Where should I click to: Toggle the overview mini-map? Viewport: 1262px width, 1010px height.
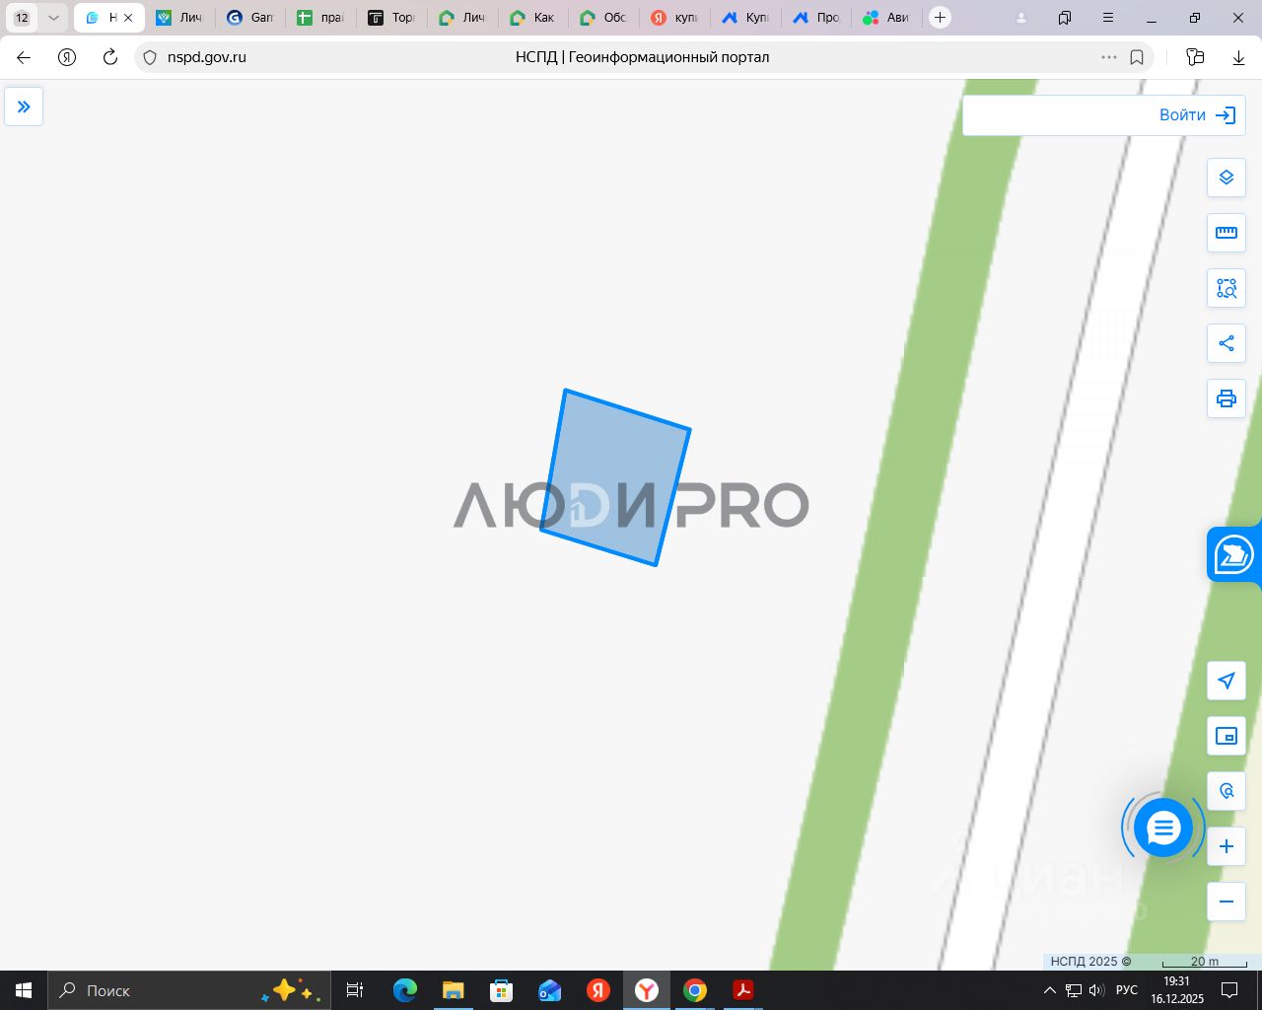(1227, 736)
